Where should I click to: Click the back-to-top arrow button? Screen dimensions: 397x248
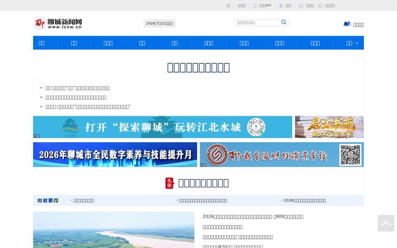[386, 223]
